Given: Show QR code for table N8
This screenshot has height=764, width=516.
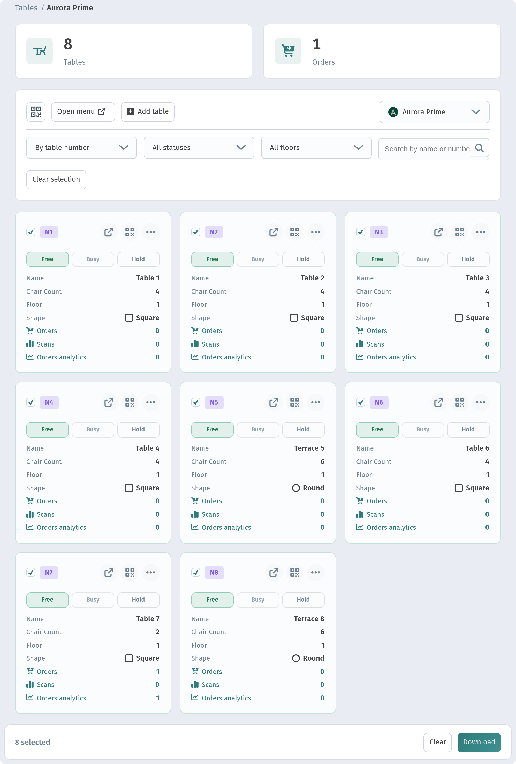Looking at the screenshot, I should click(x=295, y=572).
